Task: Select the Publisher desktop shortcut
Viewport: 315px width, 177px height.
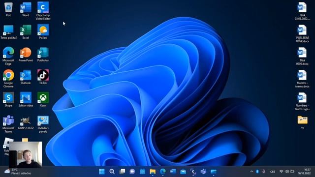Action: point(43,55)
